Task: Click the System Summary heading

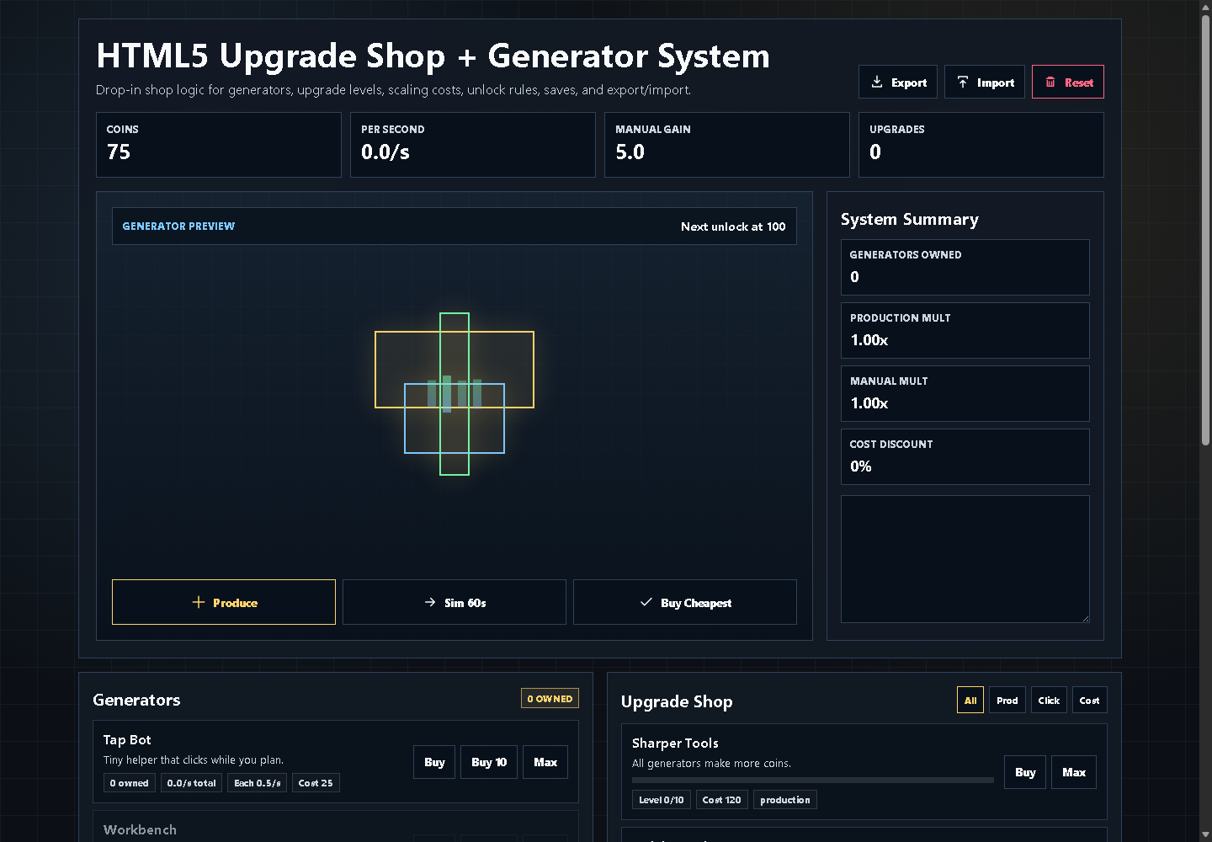Action: tap(910, 220)
